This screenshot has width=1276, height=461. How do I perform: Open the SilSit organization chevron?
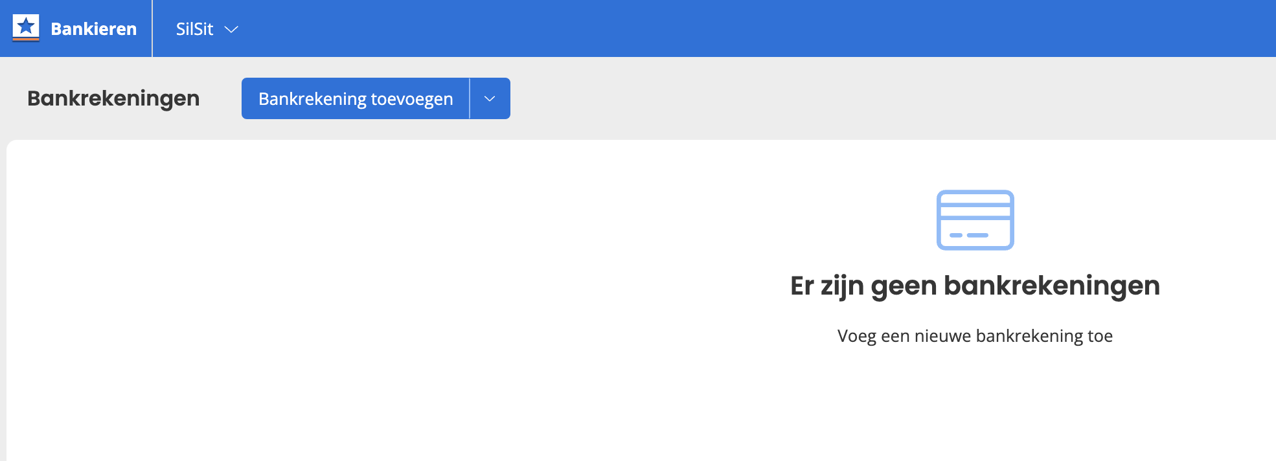click(231, 29)
